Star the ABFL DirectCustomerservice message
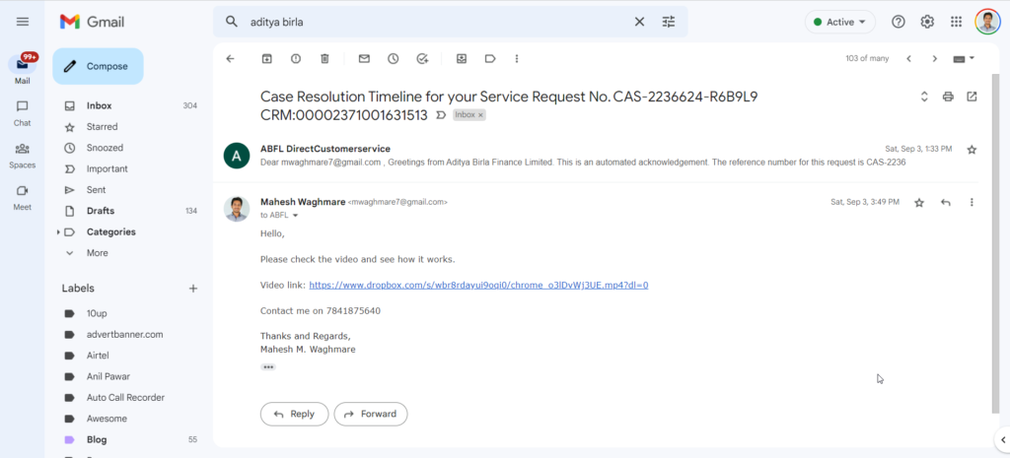Screen dimensions: 1010x458 (x=972, y=150)
